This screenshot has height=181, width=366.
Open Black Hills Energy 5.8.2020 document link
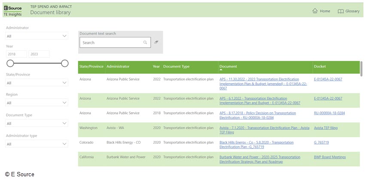[256, 145]
